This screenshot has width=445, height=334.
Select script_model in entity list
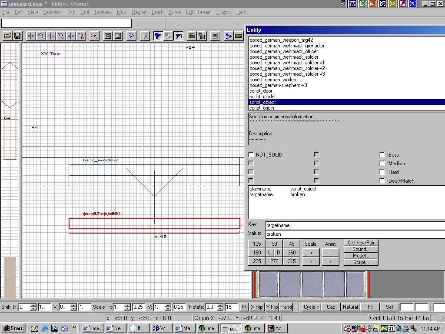click(x=262, y=97)
